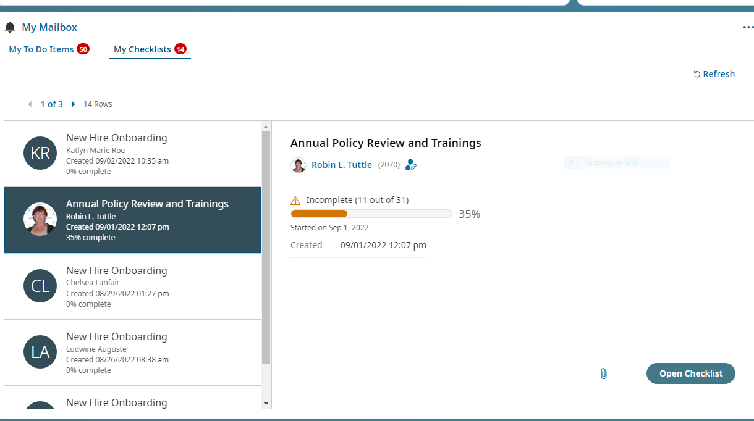Click the incomplete warning triangle icon
The image size is (754, 421).
point(296,201)
